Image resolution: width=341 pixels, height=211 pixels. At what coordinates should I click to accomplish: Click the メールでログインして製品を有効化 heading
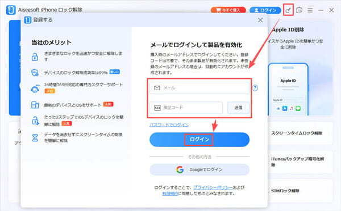click(x=196, y=45)
